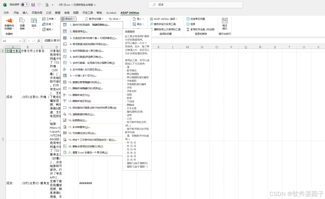The height and width of the screenshot is (199, 325).
Task: Open the Acrobat tab
Action: coord(111,13)
